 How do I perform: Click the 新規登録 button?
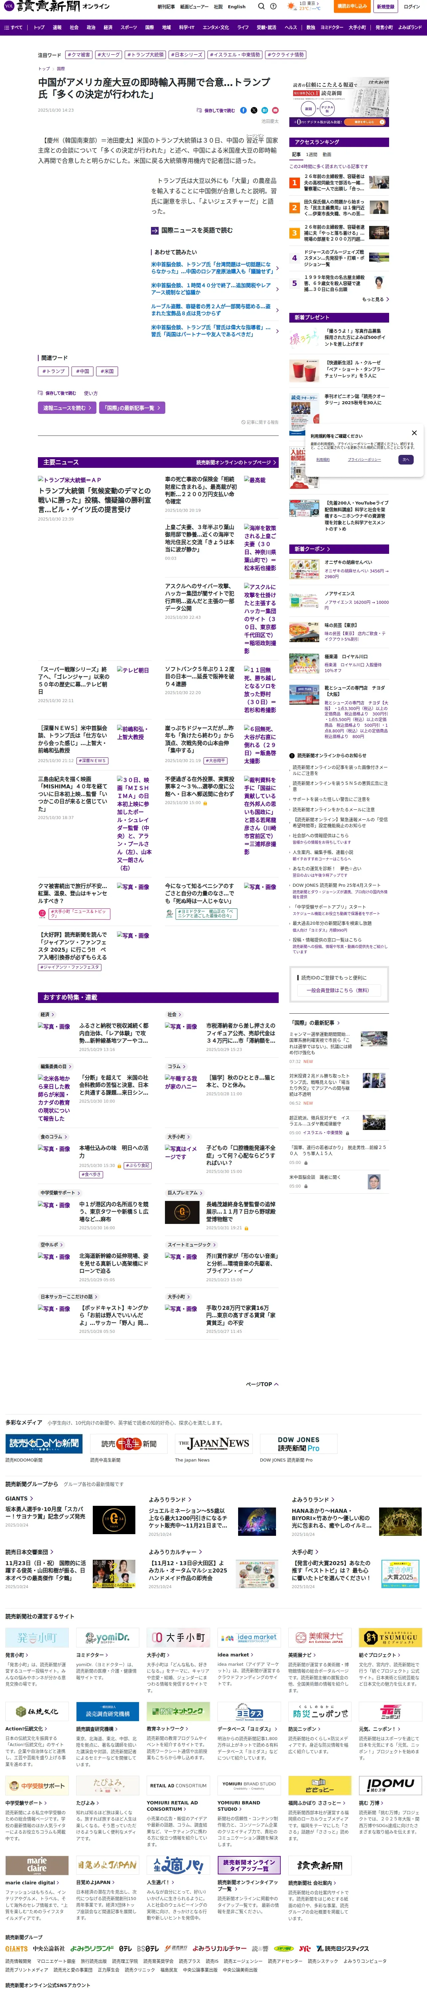(x=385, y=6)
